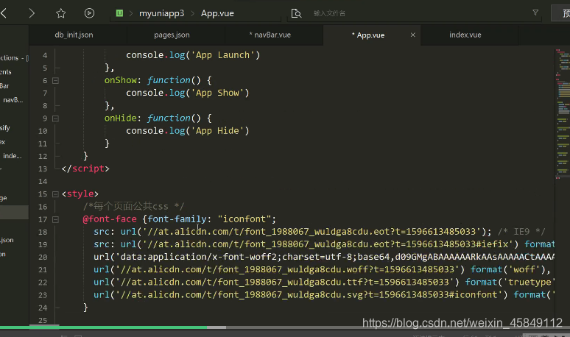The image size is (570, 337).
Task: Click the style tag on line 15
Action: (x=80, y=194)
